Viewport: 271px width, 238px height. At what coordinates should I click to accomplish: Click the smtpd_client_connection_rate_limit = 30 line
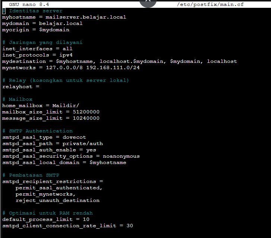(67, 226)
